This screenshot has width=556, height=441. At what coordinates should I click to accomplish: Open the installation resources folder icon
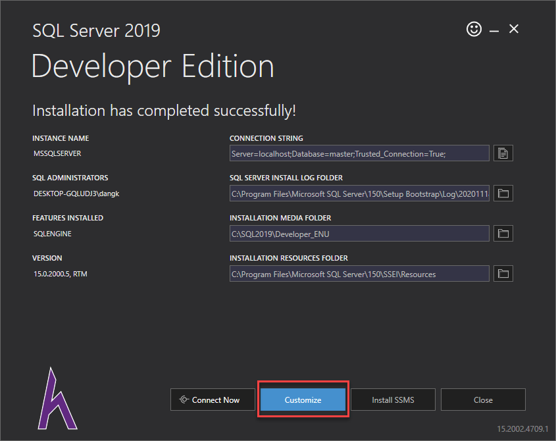(503, 274)
